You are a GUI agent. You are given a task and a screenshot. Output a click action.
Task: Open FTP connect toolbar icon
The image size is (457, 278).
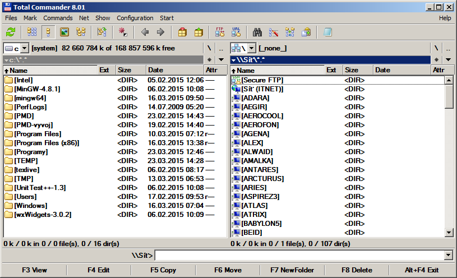pyautogui.click(x=220, y=32)
